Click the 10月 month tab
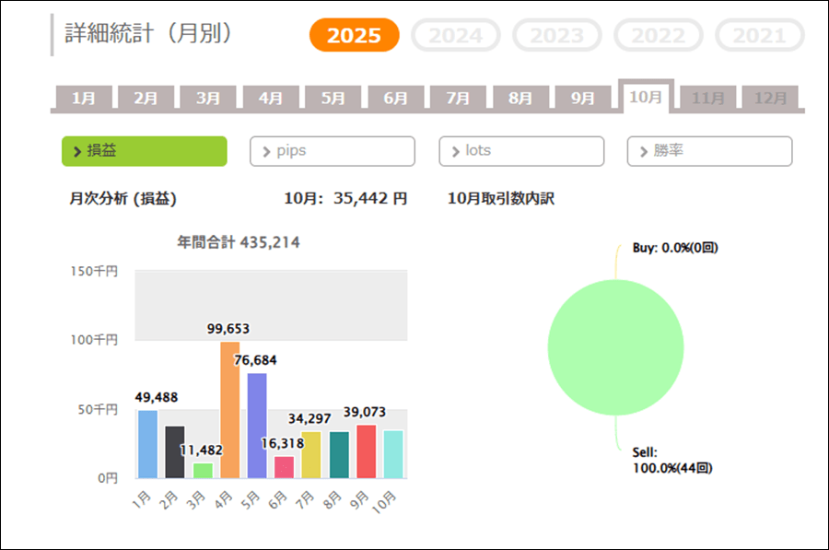 click(x=646, y=97)
